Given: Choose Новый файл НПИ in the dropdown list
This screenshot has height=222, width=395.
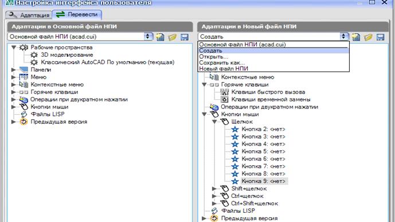Looking at the screenshot, I should (x=273, y=68).
